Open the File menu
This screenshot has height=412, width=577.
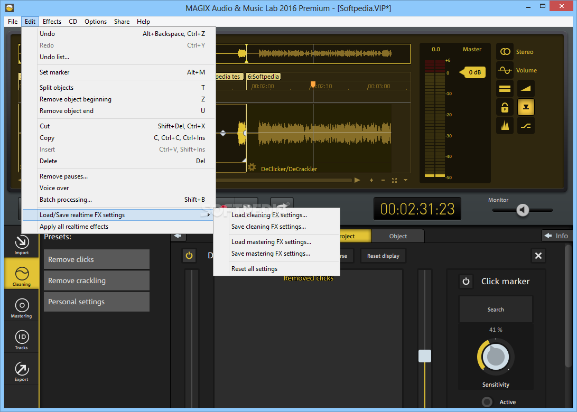13,21
